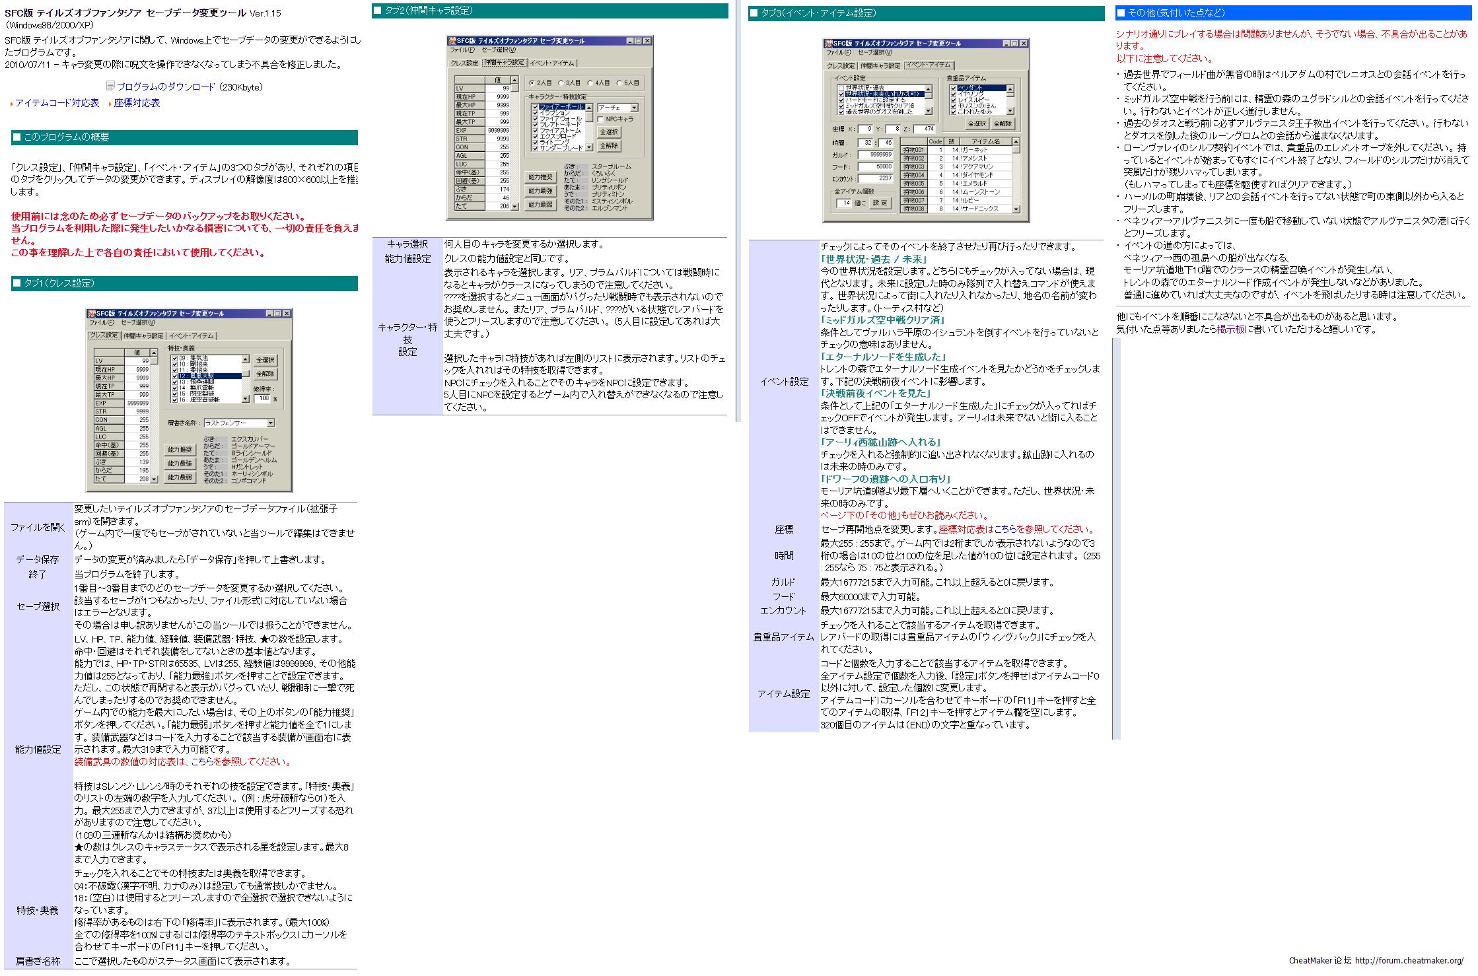The width and height of the screenshot is (1478, 976).
Task: Click the LV value cell in Tab2 table
Action: tap(498, 88)
